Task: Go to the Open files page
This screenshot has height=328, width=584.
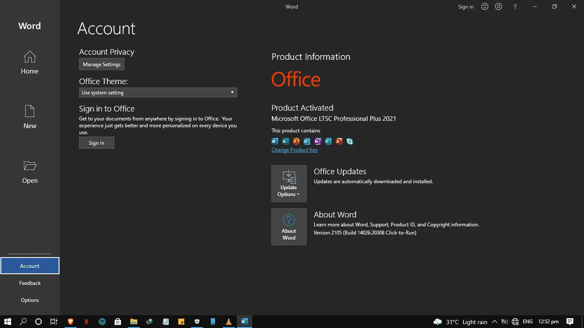Action: pos(30,172)
